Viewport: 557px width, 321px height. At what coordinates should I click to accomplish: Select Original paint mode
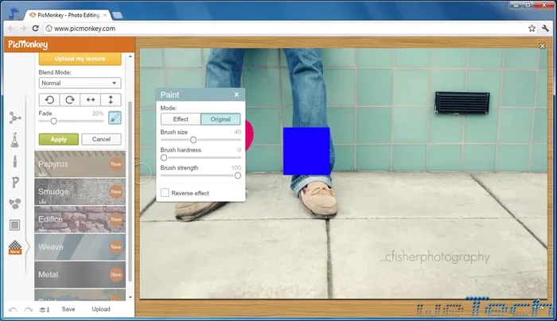[x=220, y=119]
